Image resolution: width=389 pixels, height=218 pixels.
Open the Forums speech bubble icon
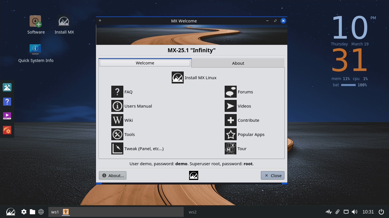click(x=230, y=92)
